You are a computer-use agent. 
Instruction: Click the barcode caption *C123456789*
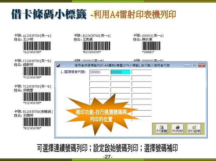(x=32, y=78)
